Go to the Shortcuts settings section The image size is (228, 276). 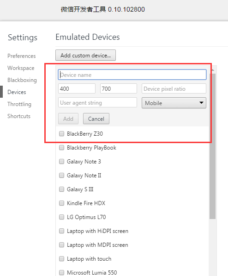click(x=19, y=116)
